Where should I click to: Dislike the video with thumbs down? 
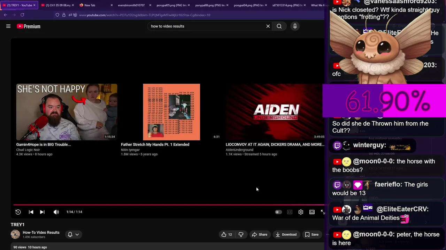[241, 234]
